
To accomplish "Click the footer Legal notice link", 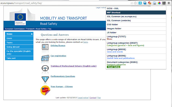I will (83, 98).
